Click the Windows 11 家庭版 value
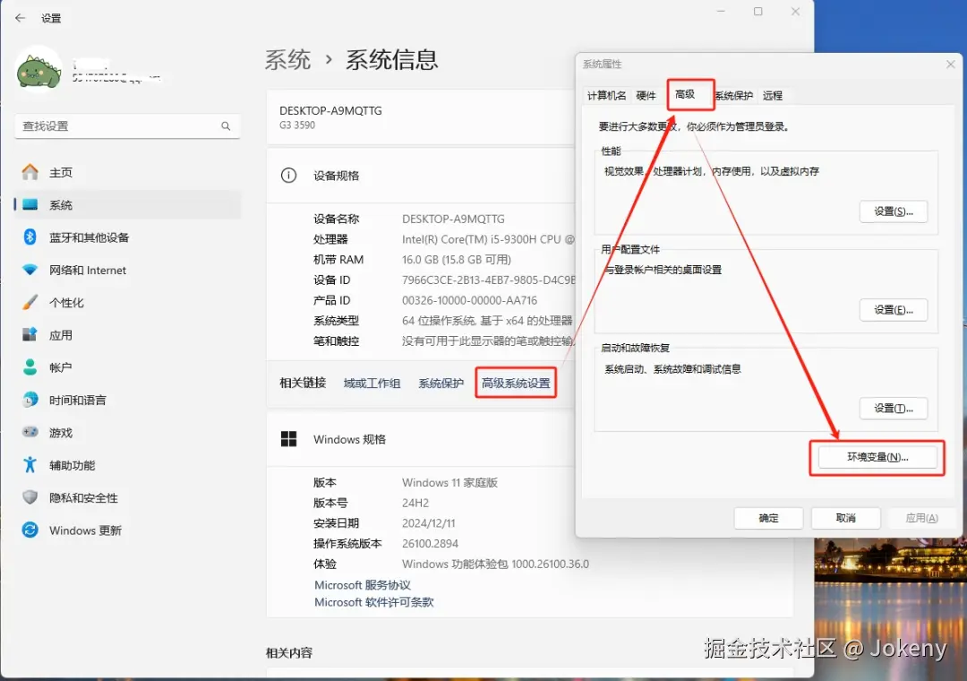This screenshot has width=967, height=681. [x=449, y=483]
